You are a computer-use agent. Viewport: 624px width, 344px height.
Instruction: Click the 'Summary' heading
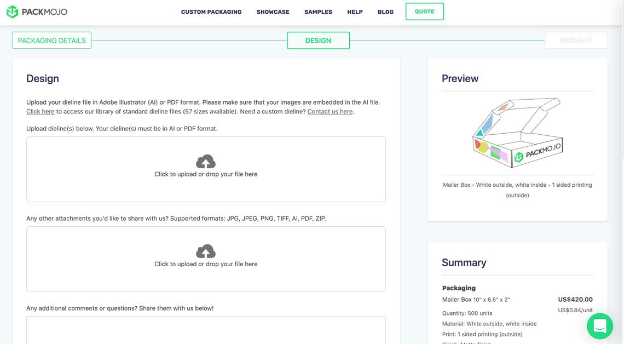tap(464, 262)
